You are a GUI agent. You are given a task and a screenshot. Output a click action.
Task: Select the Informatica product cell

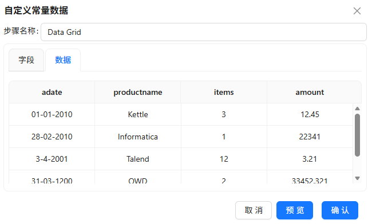pos(138,137)
